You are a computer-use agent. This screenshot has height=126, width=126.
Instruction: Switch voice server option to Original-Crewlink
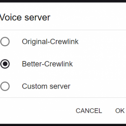tap(5, 42)
